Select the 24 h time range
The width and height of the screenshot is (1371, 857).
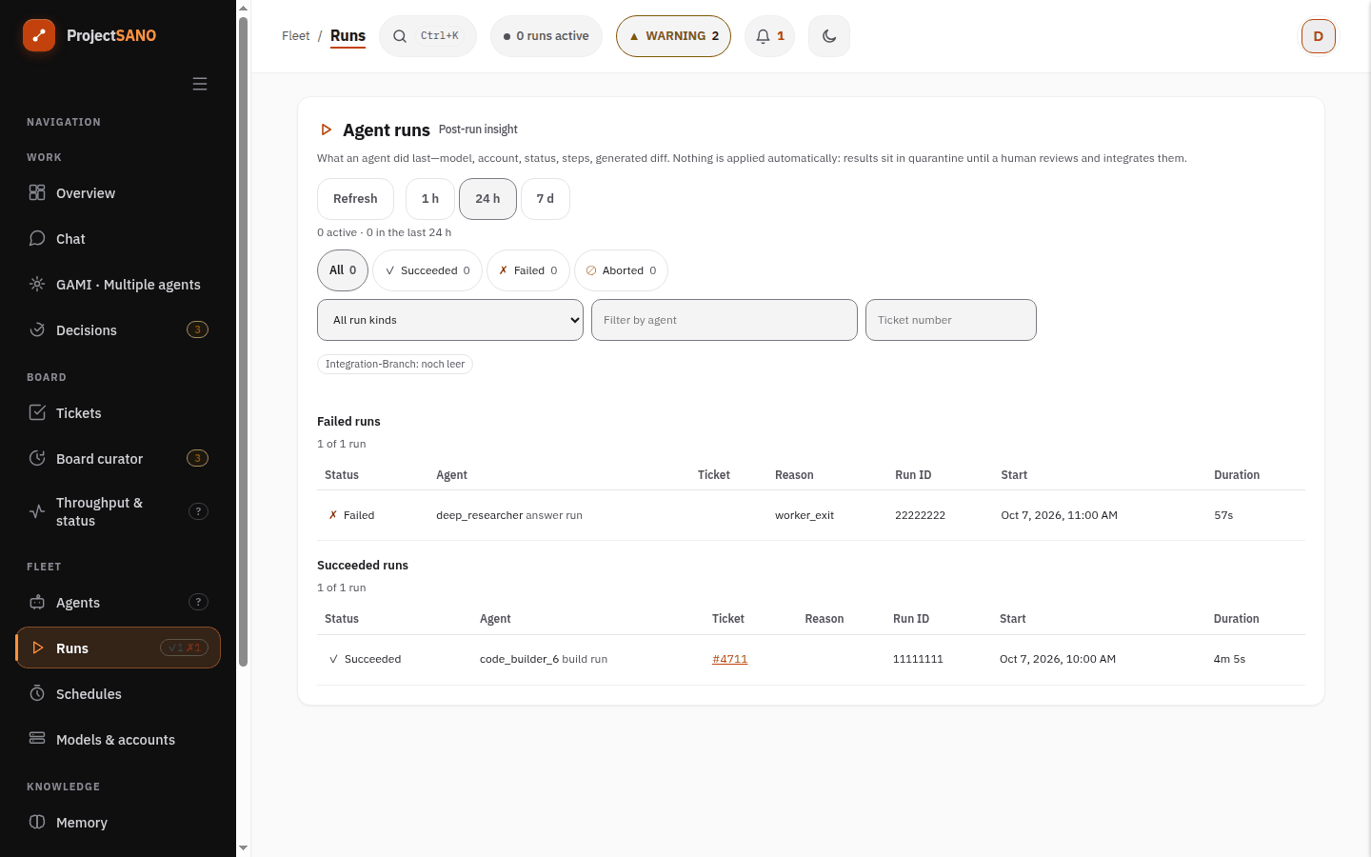click(487, 199)
